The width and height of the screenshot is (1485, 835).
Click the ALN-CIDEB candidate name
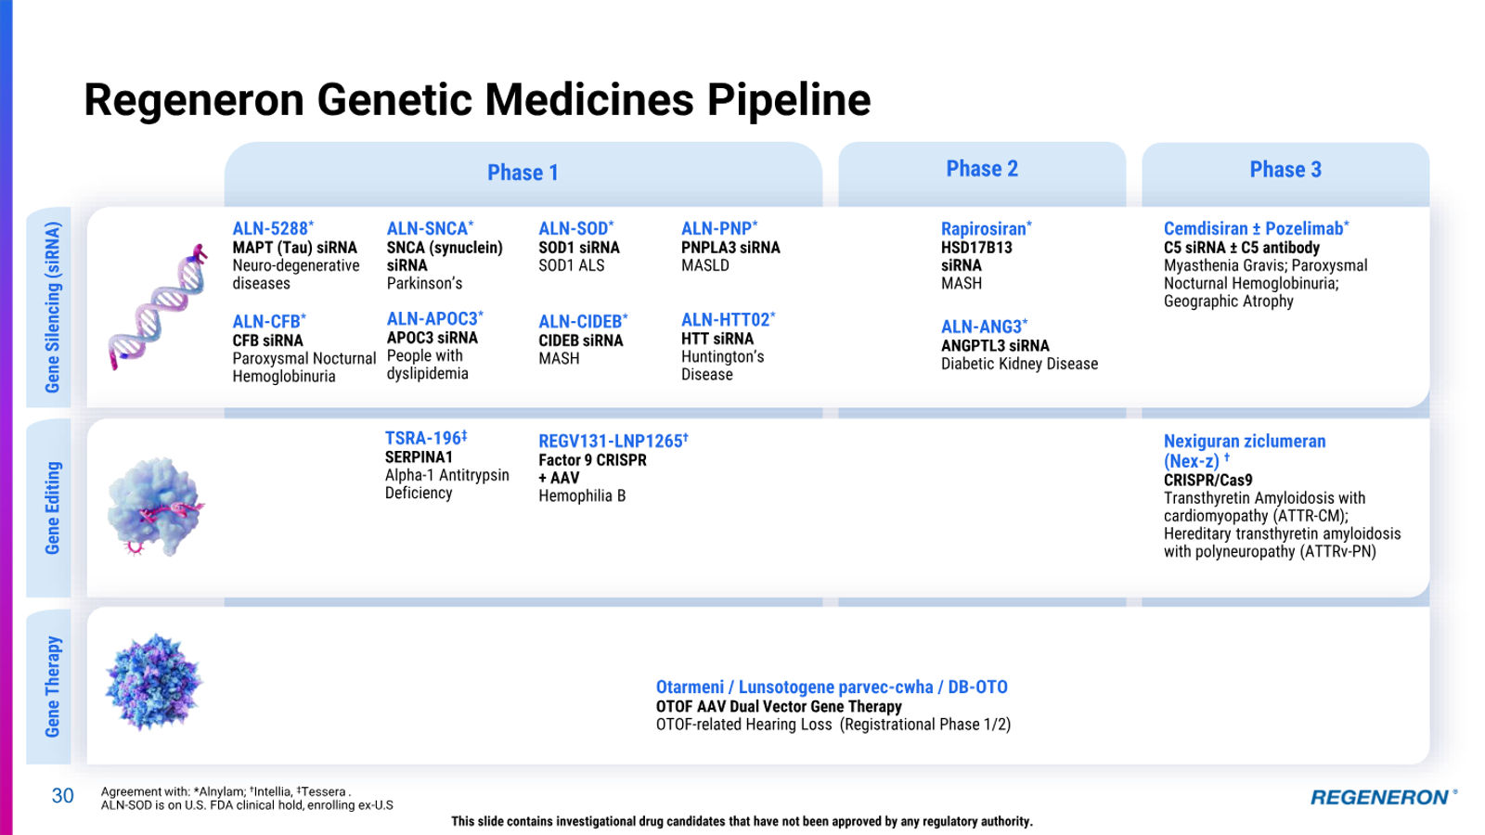tap(583, 321)
